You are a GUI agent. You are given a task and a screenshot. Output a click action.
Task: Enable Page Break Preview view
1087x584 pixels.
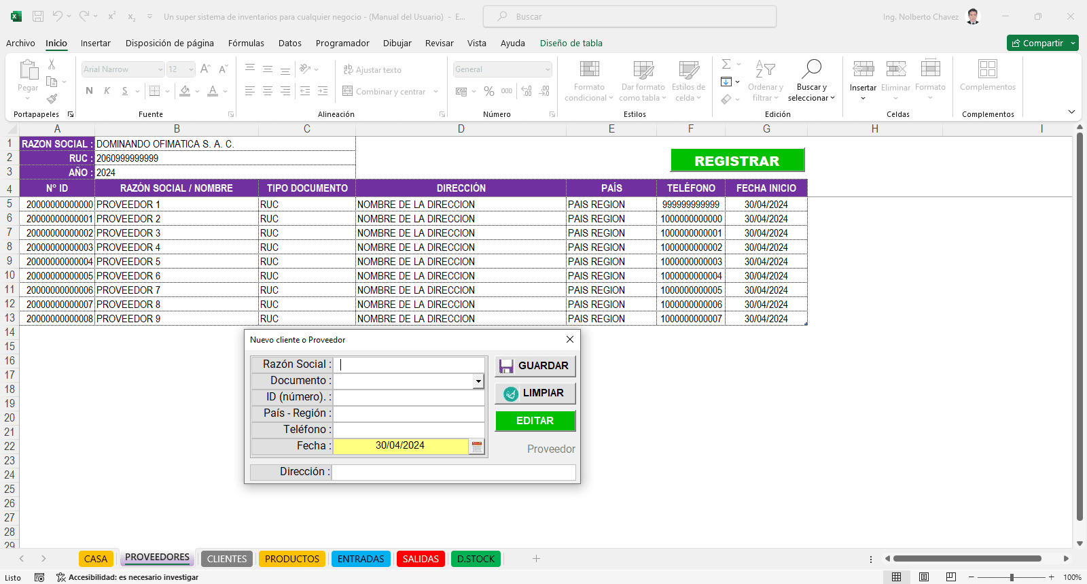951,577
